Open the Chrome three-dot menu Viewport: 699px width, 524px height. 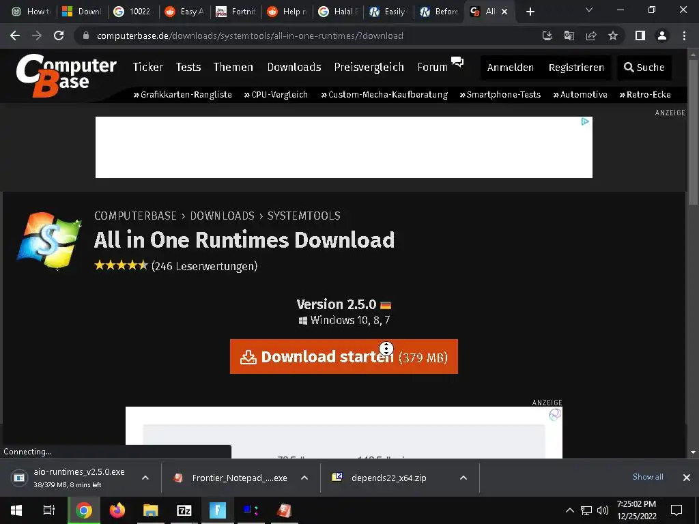pos(684,35)
